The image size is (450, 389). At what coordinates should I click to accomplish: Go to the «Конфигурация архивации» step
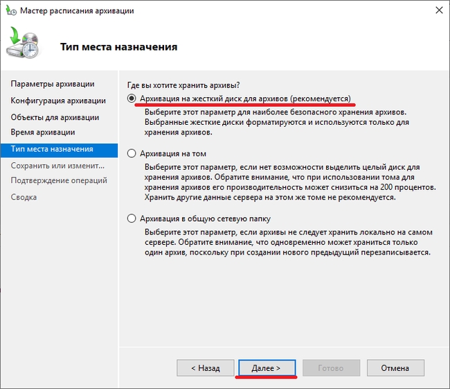pyautogui.click(x=58, y=101)
